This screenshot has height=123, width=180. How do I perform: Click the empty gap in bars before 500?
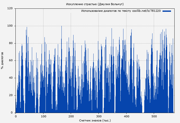(143, 108)
